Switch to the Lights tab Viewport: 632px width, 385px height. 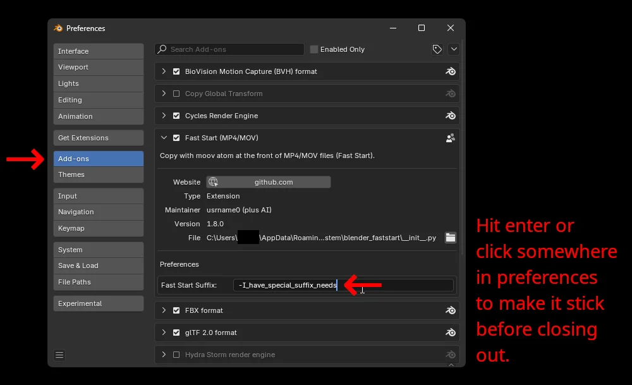(99, 83)
